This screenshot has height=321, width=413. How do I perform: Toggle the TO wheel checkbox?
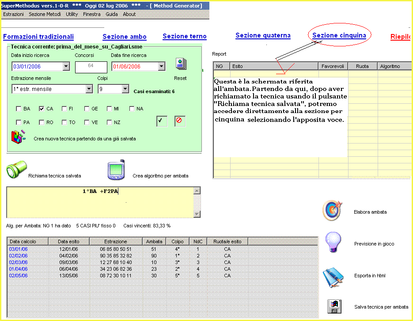[64, 122]
